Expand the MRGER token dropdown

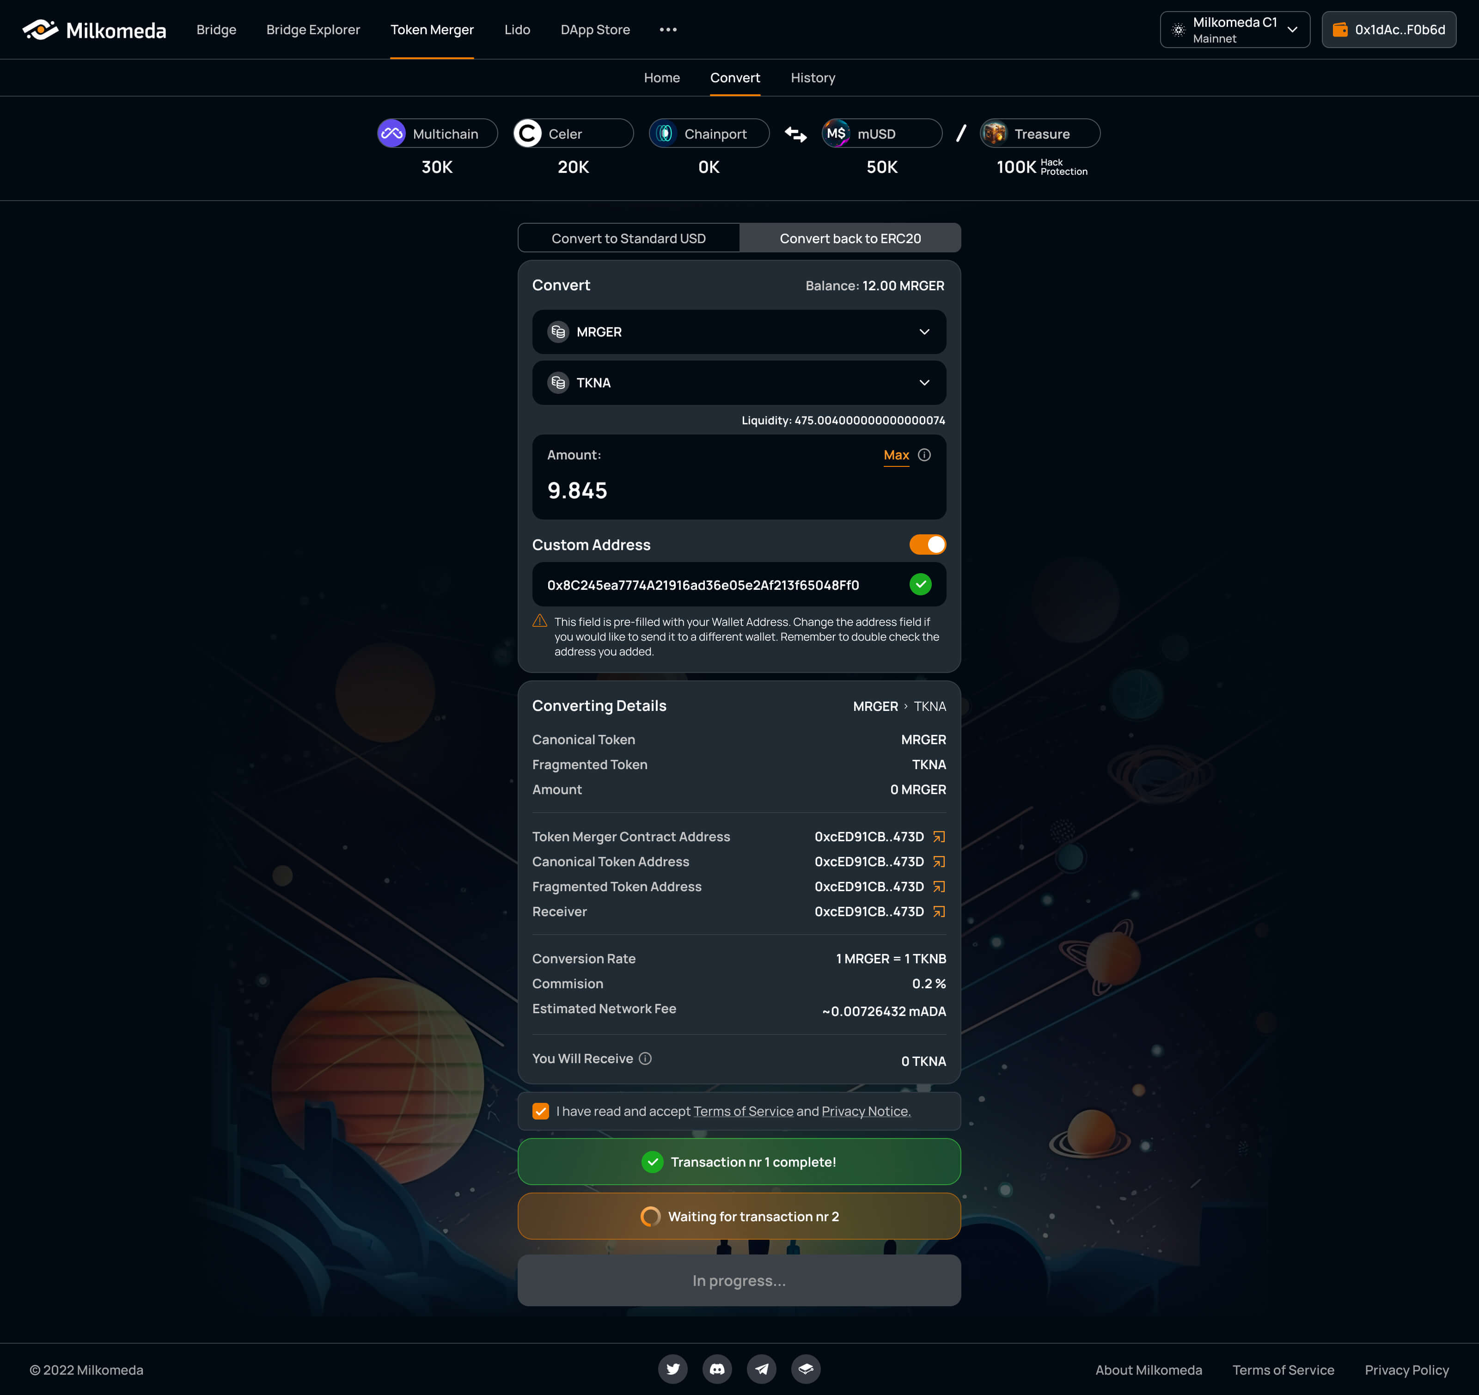[x=739, y=332]
